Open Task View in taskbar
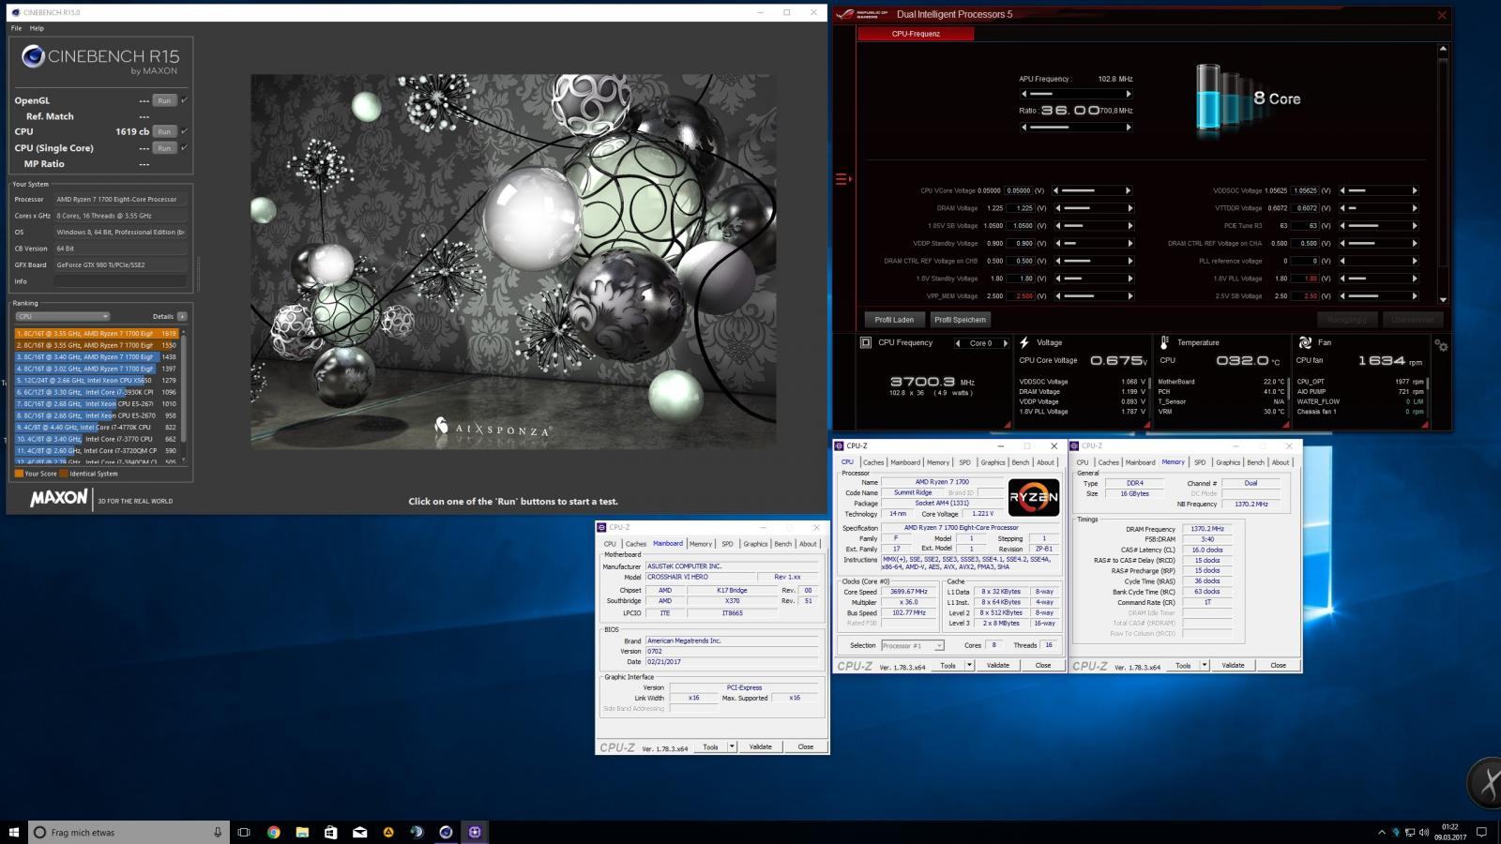Viewport: 1501px width, 844px height. point(244,832)
